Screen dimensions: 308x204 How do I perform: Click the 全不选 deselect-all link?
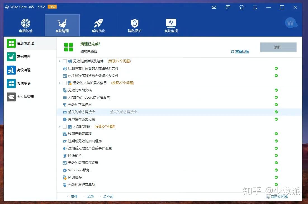coord(108,196)
